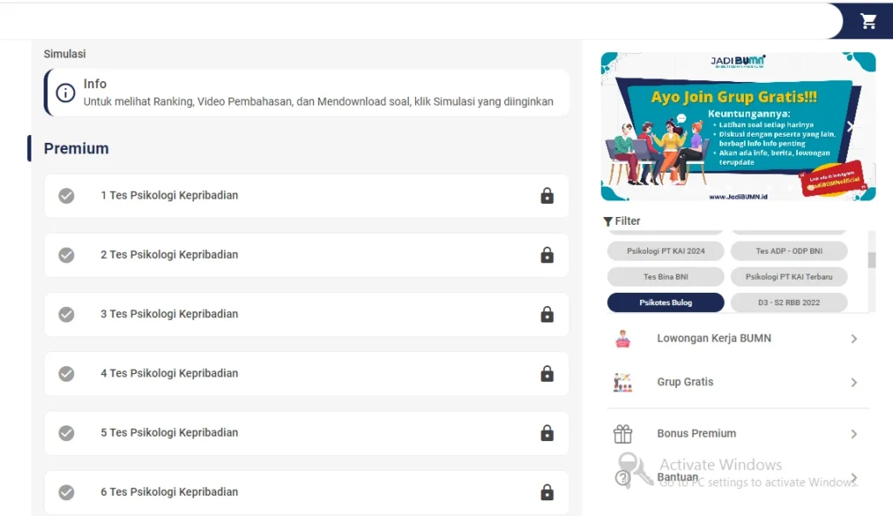Toggle check mark on 4 Tes Psikologi Kepribadian
Screen dimensions: 893x516
click(x=66, y=373)
